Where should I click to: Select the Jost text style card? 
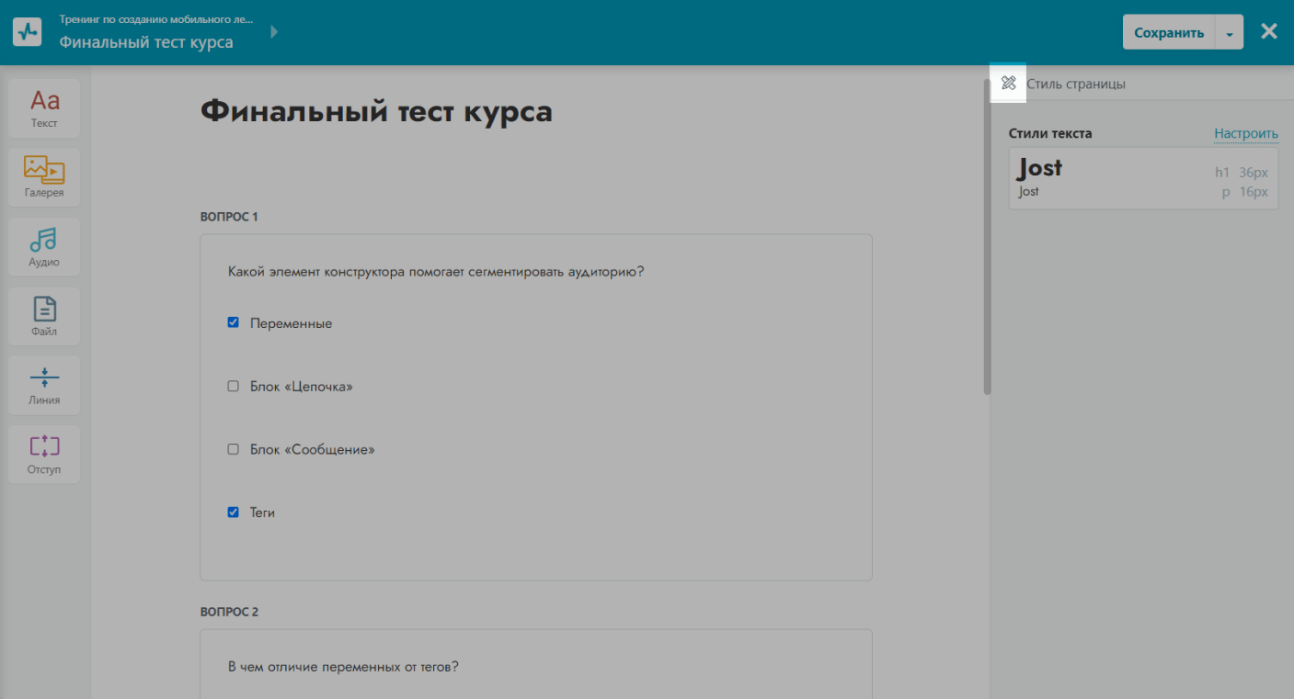(1142, 178)
